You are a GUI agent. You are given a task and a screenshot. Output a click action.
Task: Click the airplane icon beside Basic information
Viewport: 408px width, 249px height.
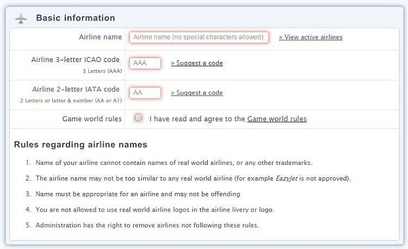[x=21, y=18]
